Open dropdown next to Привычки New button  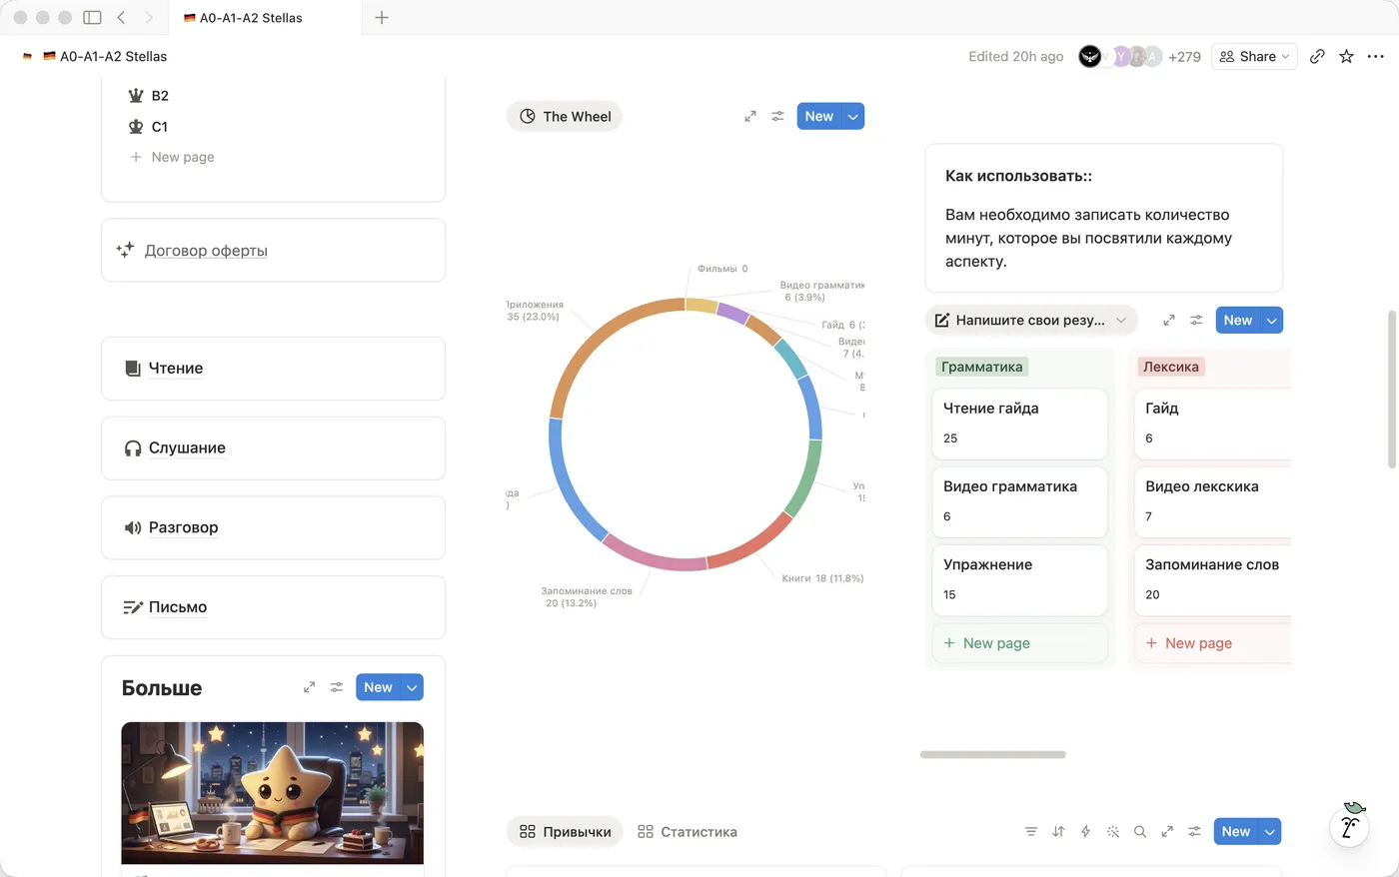coord(1270,832)
